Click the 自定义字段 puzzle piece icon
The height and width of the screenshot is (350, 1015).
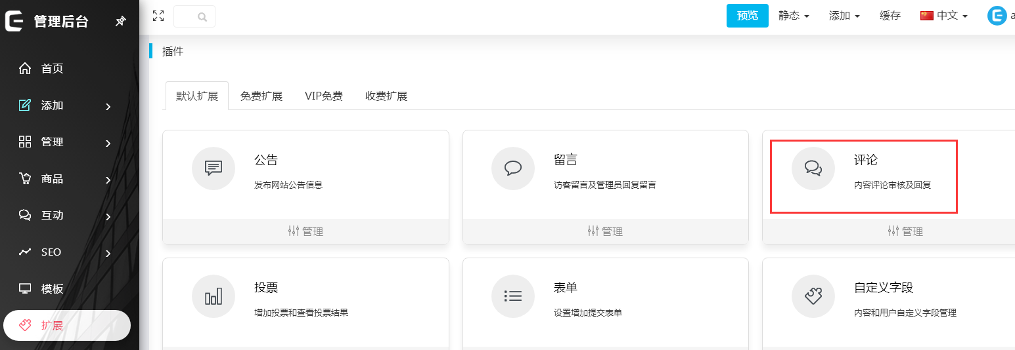point(813,296)
